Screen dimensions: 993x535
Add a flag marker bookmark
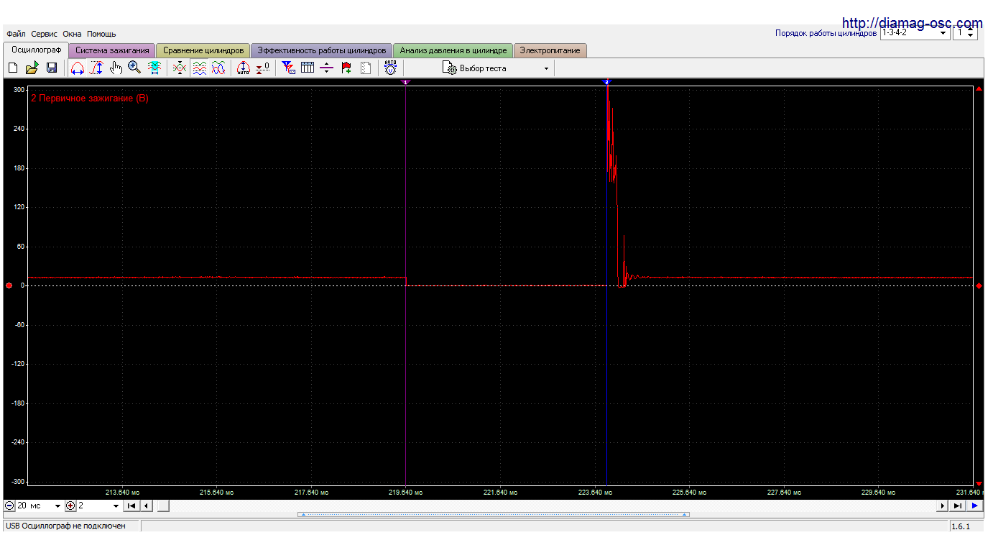point(346,68)
